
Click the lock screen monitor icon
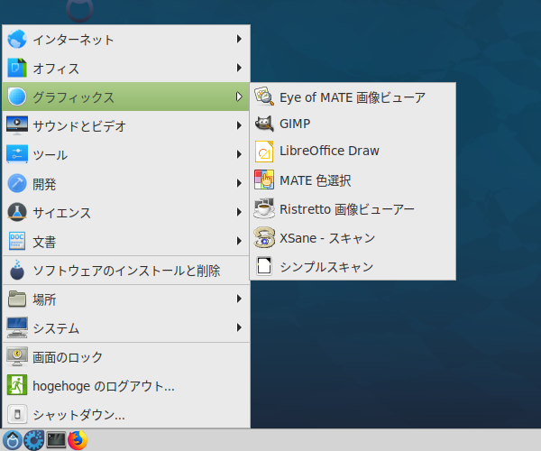point(17,357)
